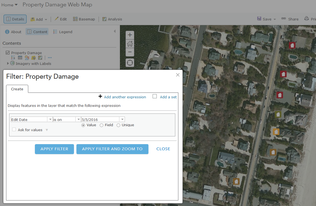
Task: Find my location with the locate button
Action: coord(130,63)
